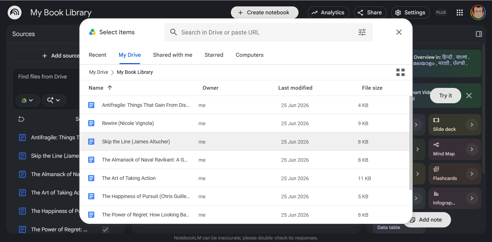Click the Slide deck icon
The height and width of the screenshot is (242, 492).
pos(436,120)
